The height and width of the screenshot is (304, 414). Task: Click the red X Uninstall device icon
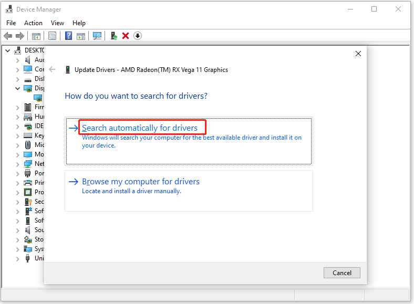tap(126, 36)
